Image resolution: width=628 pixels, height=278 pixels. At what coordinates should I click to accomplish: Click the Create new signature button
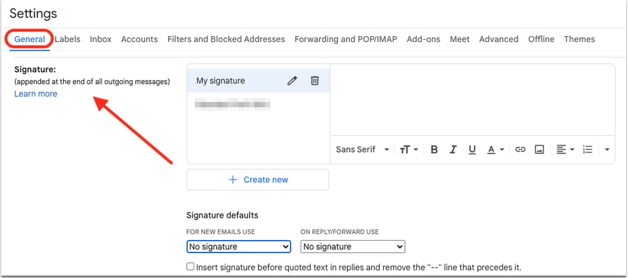pyautogui.click(x=257, y=180)
